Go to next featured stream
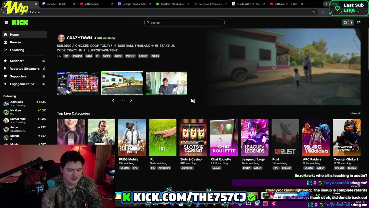The height and width of the screenshot is (208, 369). [131, 100]
